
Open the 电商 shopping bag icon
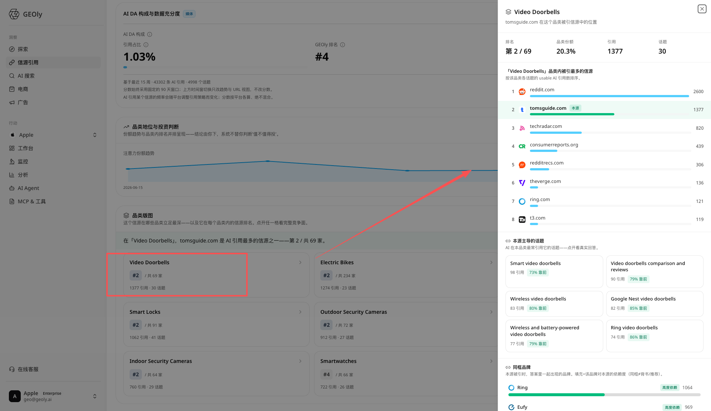[x=12, y=89]
